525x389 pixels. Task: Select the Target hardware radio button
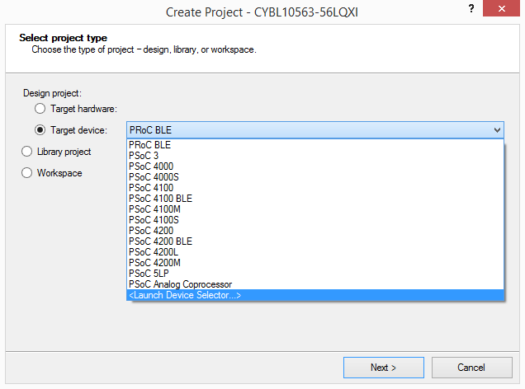40,109
